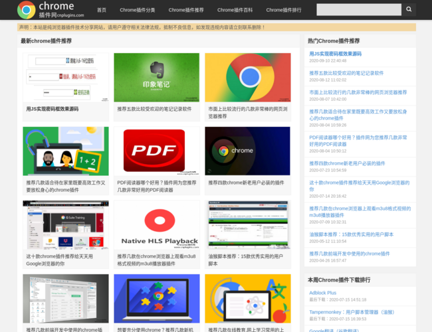Open the large Chrome logo thumbnail
The width and height of the screenshot is (432, 332).
point(248,78)
